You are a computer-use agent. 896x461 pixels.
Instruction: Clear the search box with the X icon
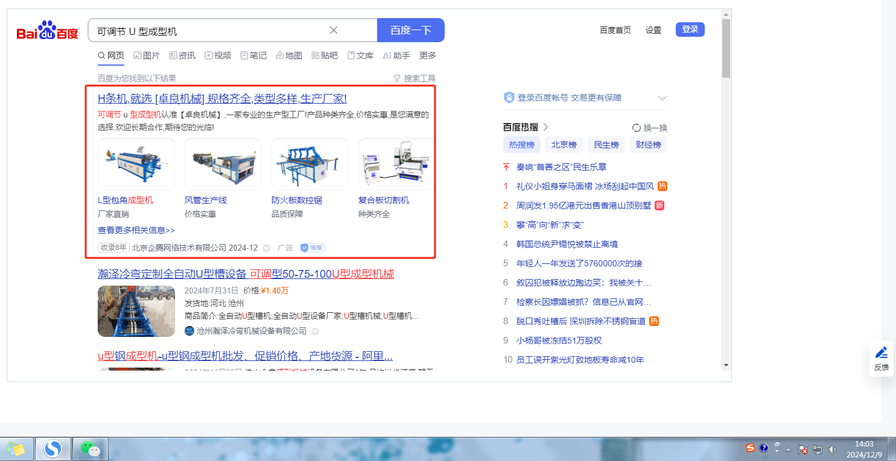[334, 30]
